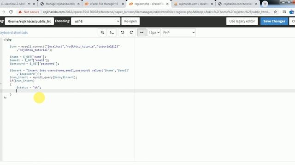Switch to rojkharido.com/tutorial tab
The image size is (295, 165).
click(x=237, y=4)
